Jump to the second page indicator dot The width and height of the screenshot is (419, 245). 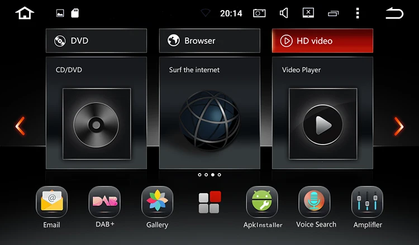206,175
